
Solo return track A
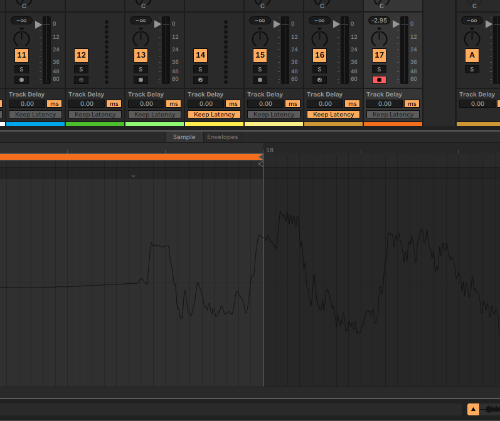[x=472, y=69]
